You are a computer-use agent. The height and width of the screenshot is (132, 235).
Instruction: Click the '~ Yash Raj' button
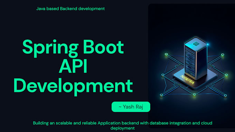(131, 107)
